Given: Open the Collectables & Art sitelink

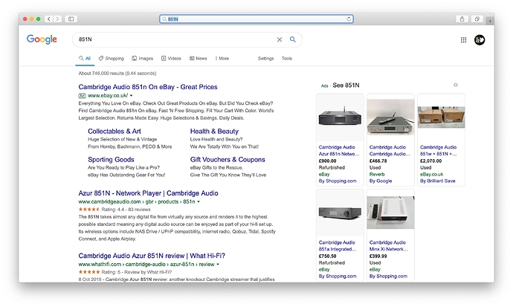Looking at the screenshot, I should [114, 131].
